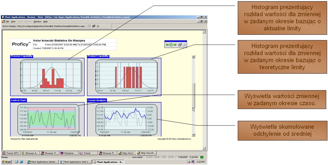Open the Control Chart graph

(x=49, y=119)
